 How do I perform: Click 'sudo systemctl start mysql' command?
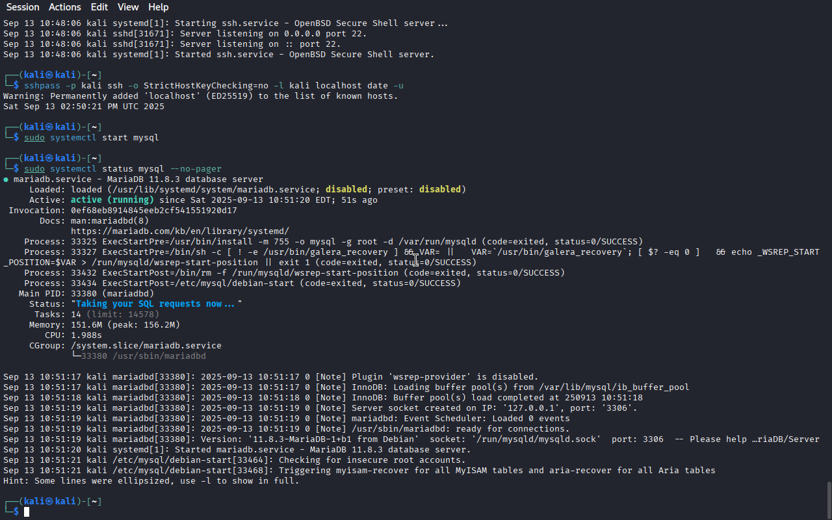tap(92, 138)
